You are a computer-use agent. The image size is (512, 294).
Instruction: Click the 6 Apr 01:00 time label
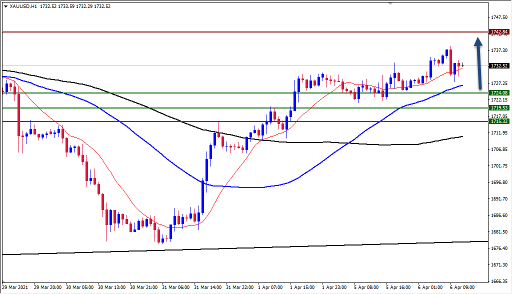pos(430,287)
